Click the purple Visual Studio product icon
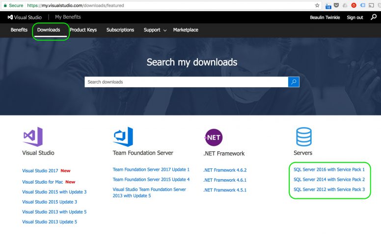 [x=33, y=137]
